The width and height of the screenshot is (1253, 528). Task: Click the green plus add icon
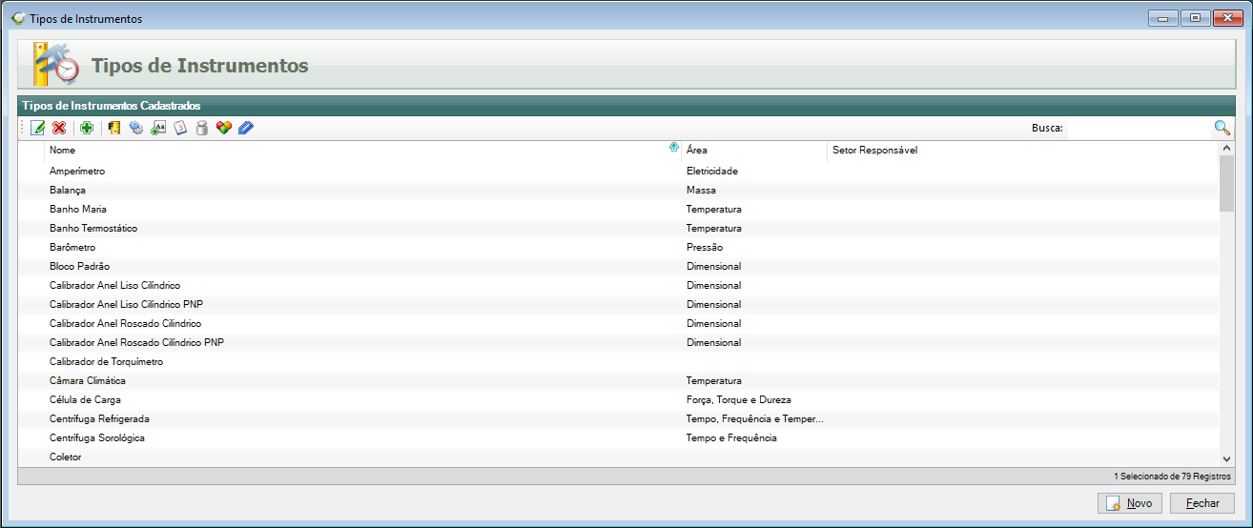(x=87, y=128)
